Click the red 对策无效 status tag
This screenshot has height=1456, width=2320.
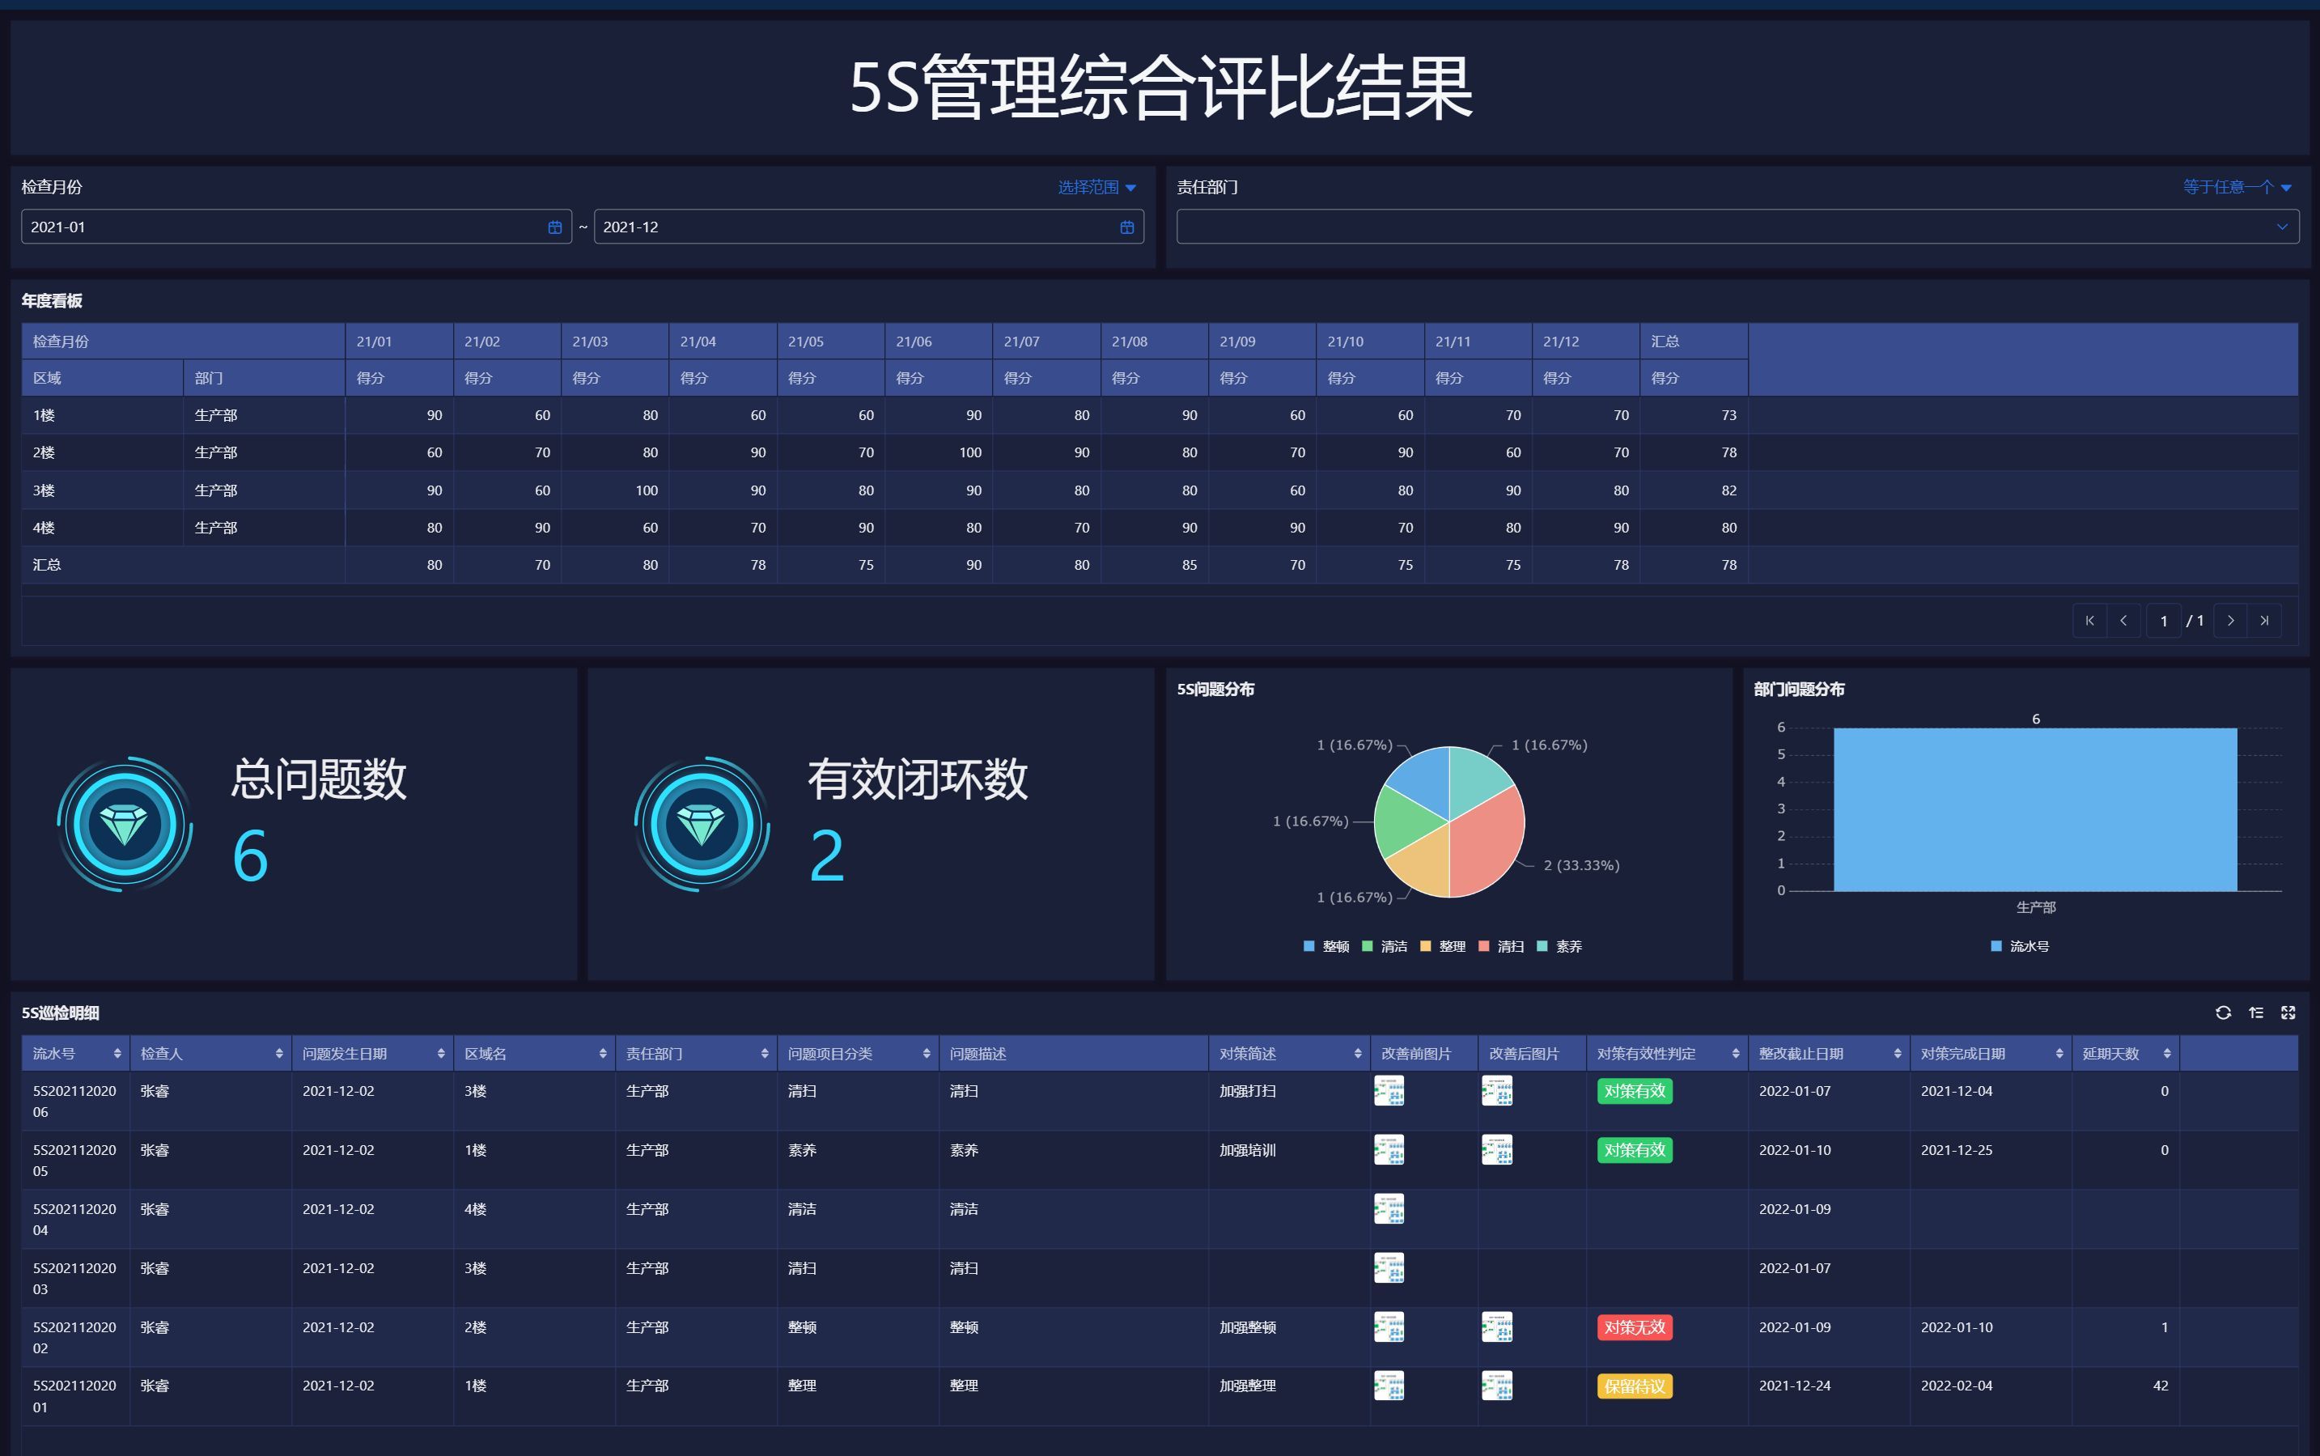point(1634,1327)
